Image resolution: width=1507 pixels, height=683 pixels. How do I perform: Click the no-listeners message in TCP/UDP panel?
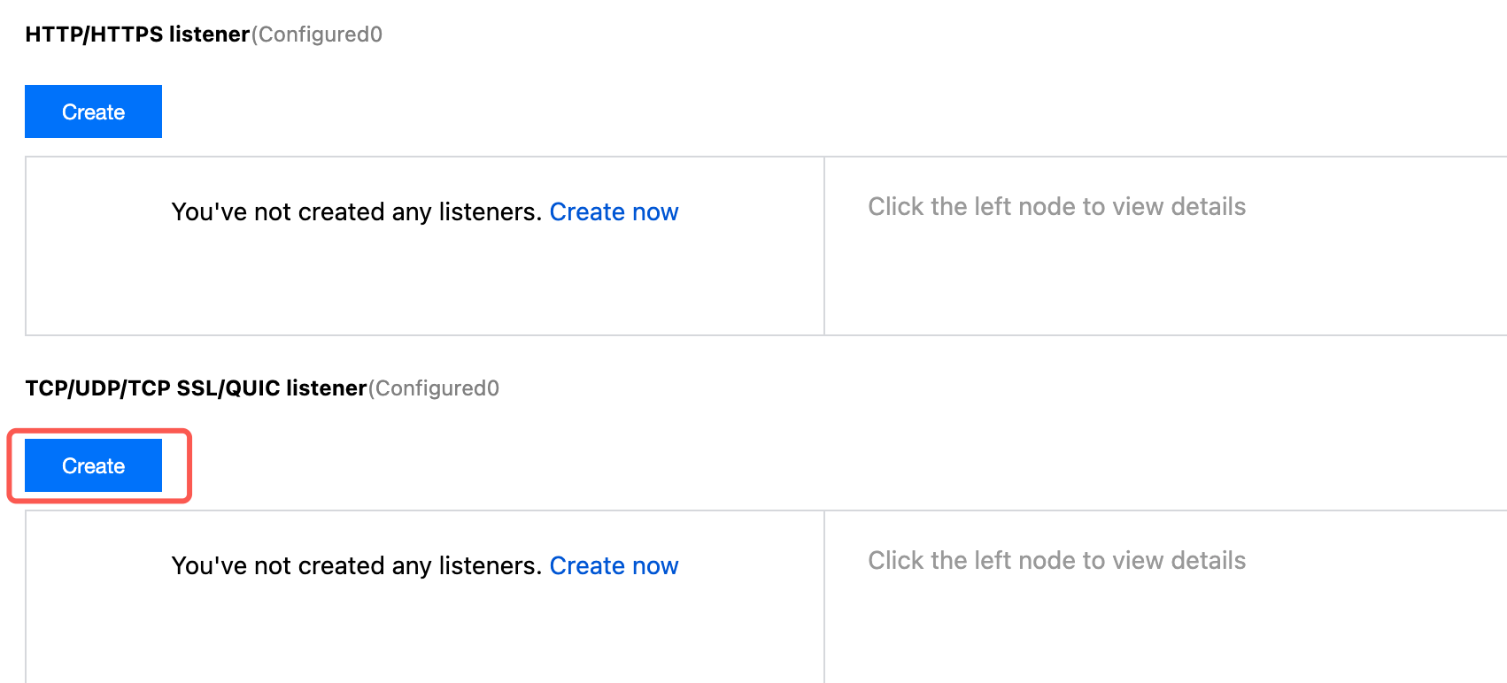(356, 566)
